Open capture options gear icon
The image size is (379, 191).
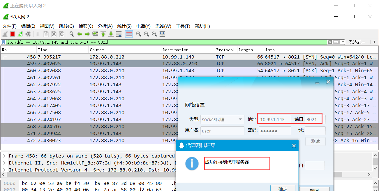(28, 34)
